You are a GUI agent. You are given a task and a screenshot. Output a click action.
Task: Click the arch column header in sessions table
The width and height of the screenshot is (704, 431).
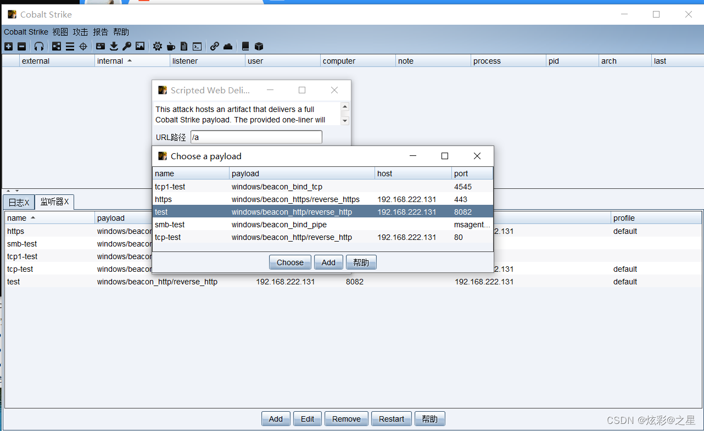(x=625, y=61)
